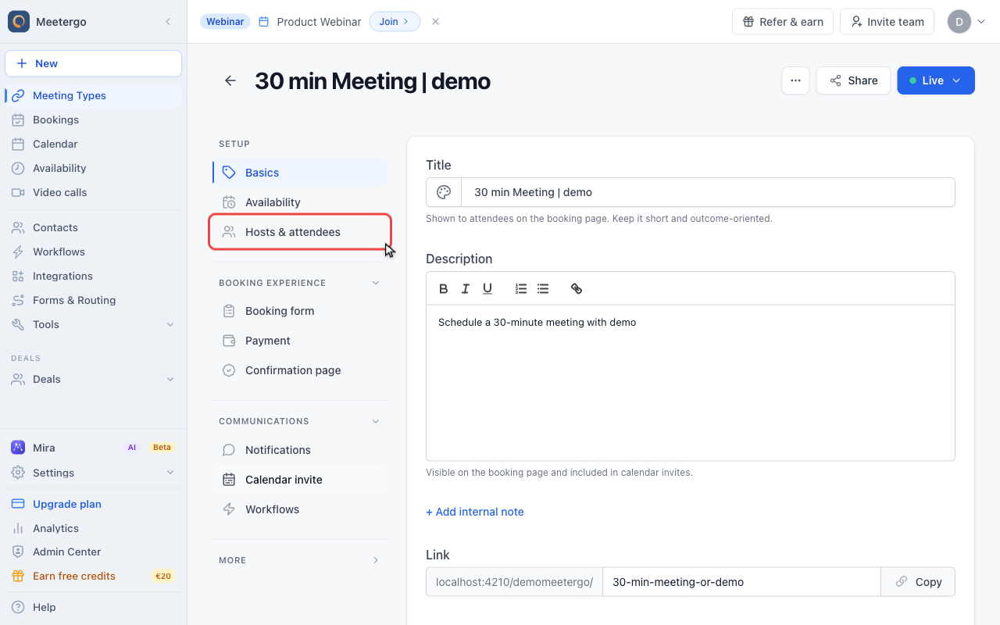Image resolution: width=1000 pixels, height=625 pixels.
Task: Click the link slug input field
Action: (741, 582)
